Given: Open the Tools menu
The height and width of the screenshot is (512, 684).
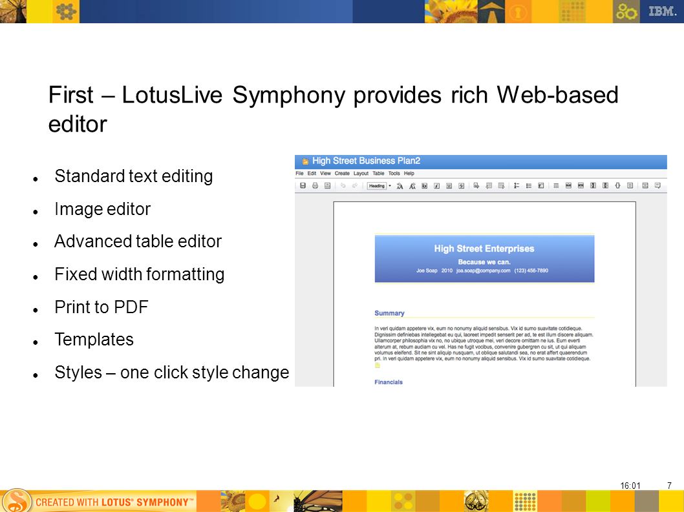Looking at the screenshot, I should (x=394, y=174).
